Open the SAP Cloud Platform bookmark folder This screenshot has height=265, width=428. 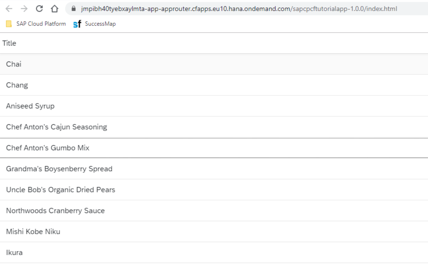point(36,24)
